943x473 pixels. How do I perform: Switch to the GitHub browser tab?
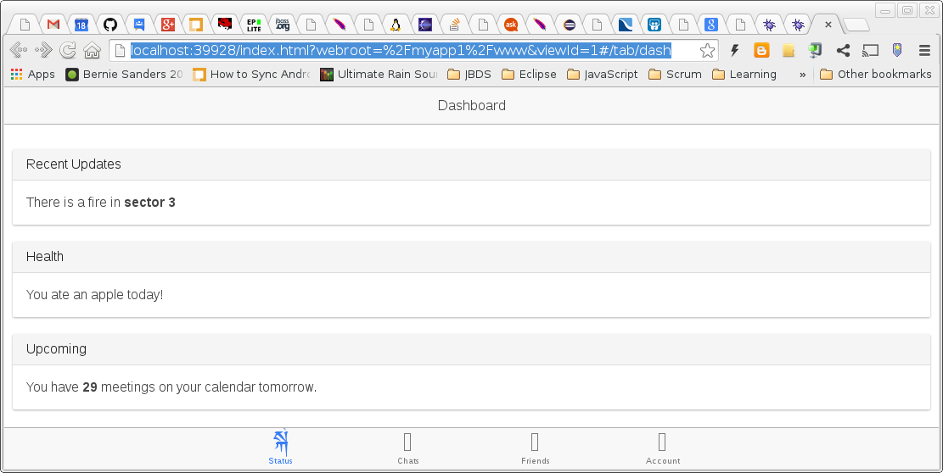point(110,25)
